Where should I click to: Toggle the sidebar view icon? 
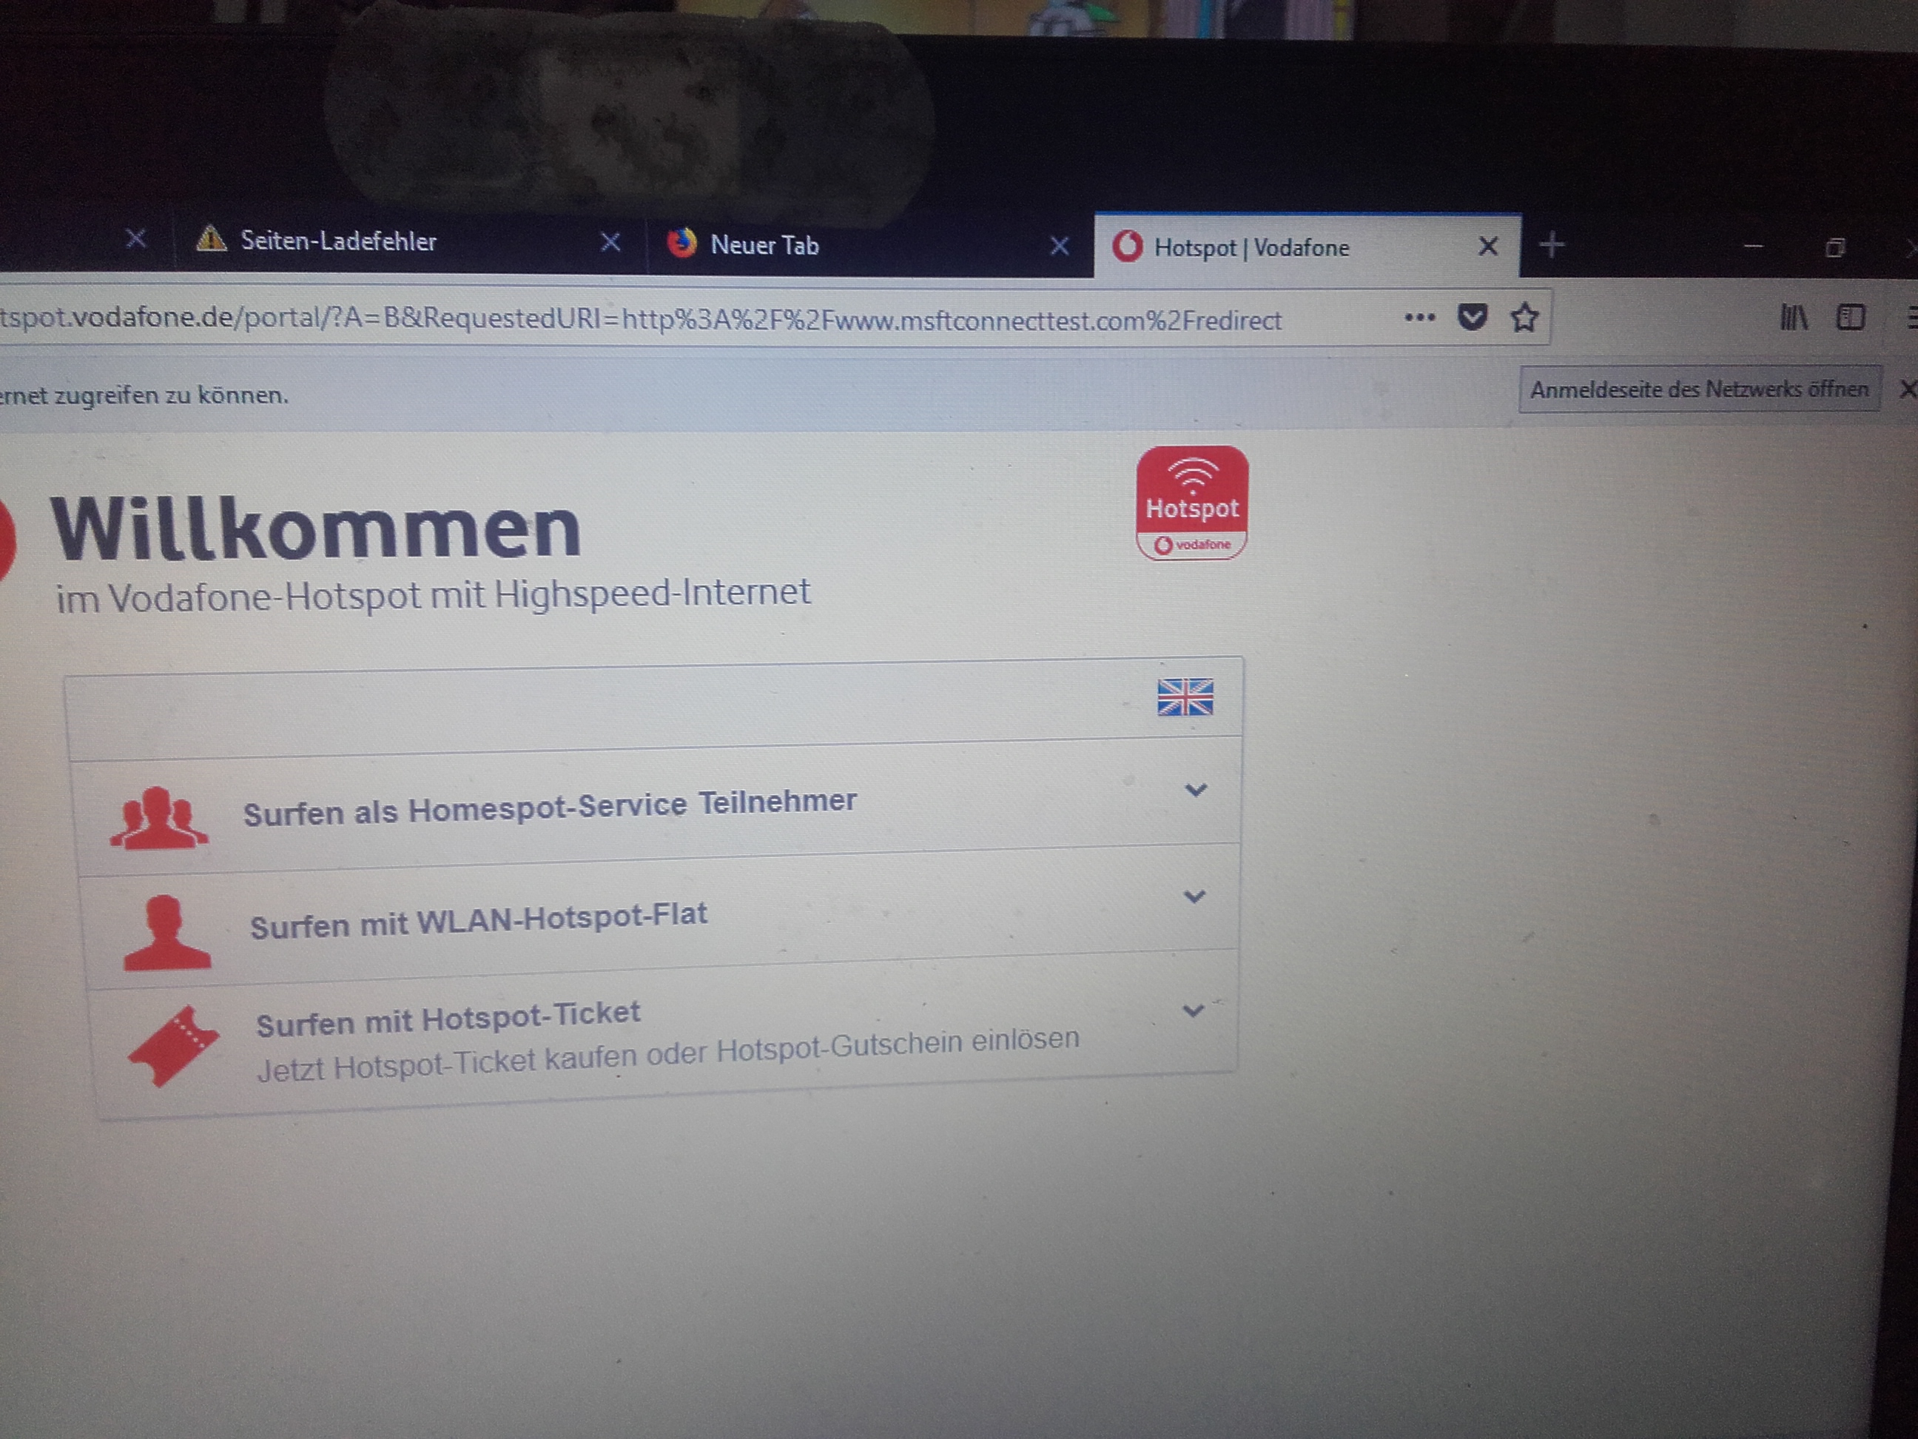1851,318
